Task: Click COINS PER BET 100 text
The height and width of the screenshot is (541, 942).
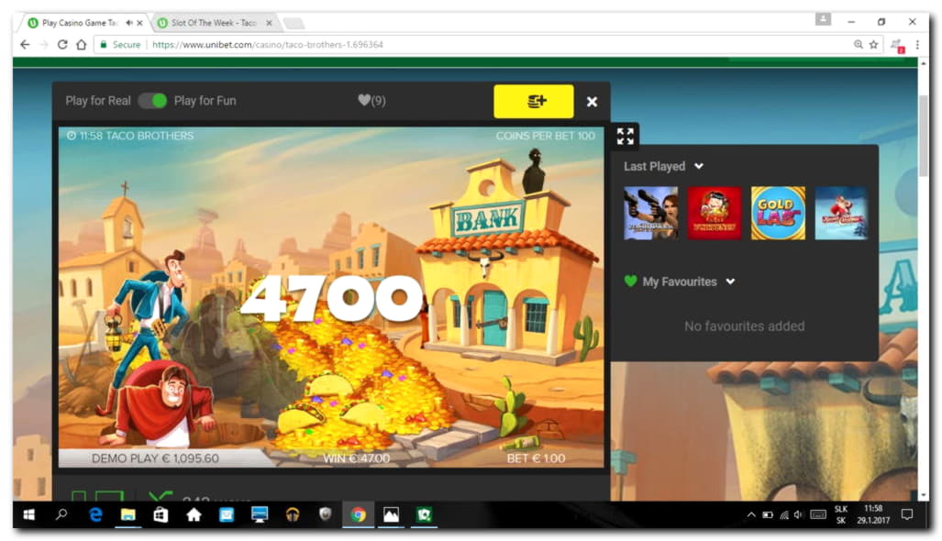Action: [x=546, y=136]
